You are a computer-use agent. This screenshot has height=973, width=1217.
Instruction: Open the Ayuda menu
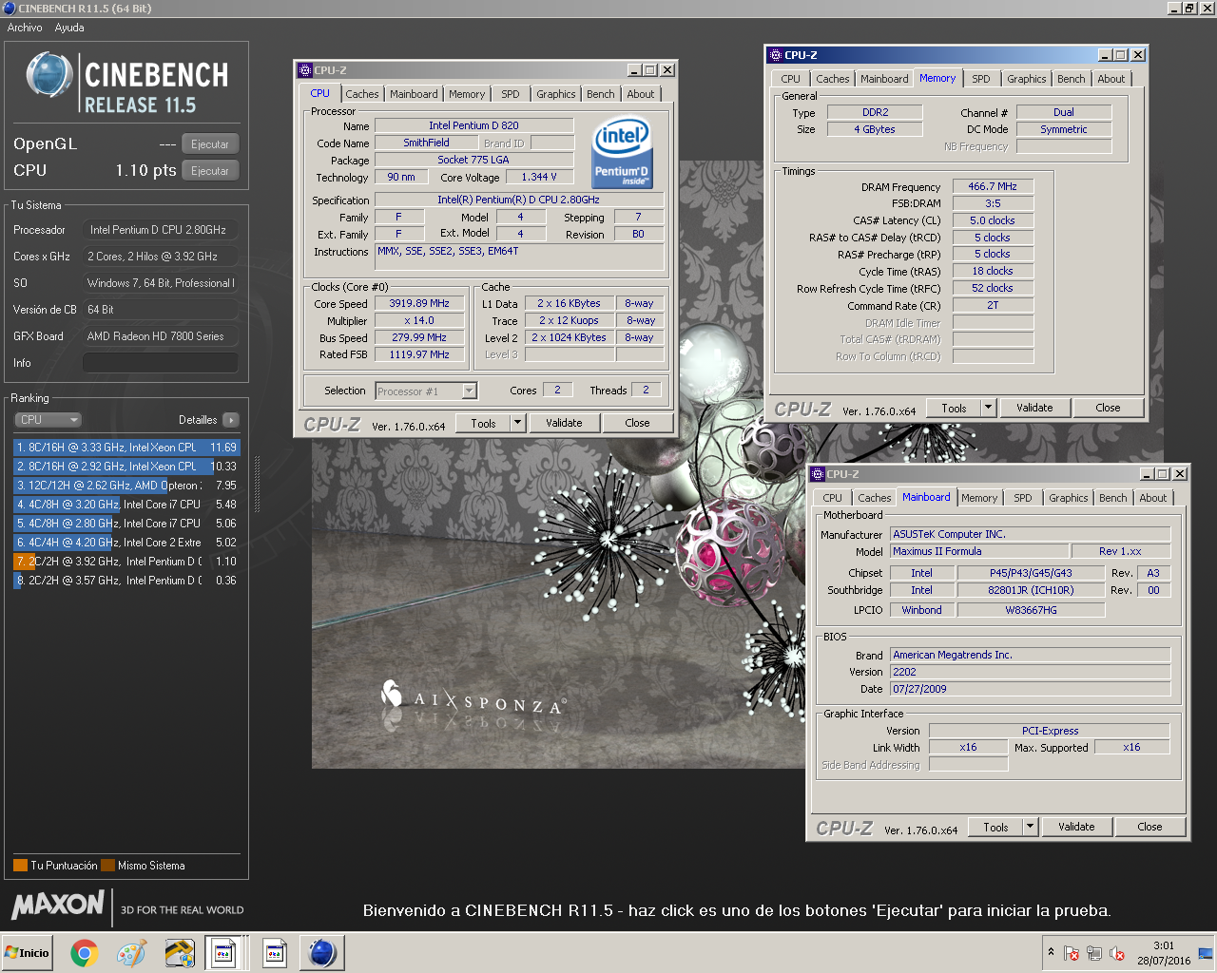(x=69, y=28)
